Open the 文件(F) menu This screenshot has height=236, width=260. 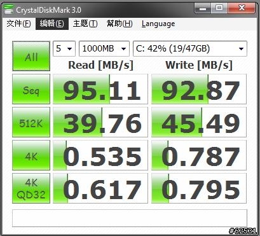pos(18,24)
